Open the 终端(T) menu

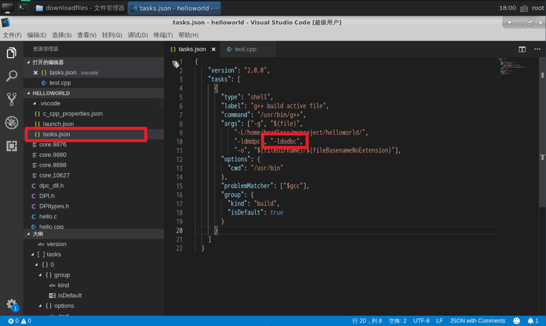(x=163, y=35)
